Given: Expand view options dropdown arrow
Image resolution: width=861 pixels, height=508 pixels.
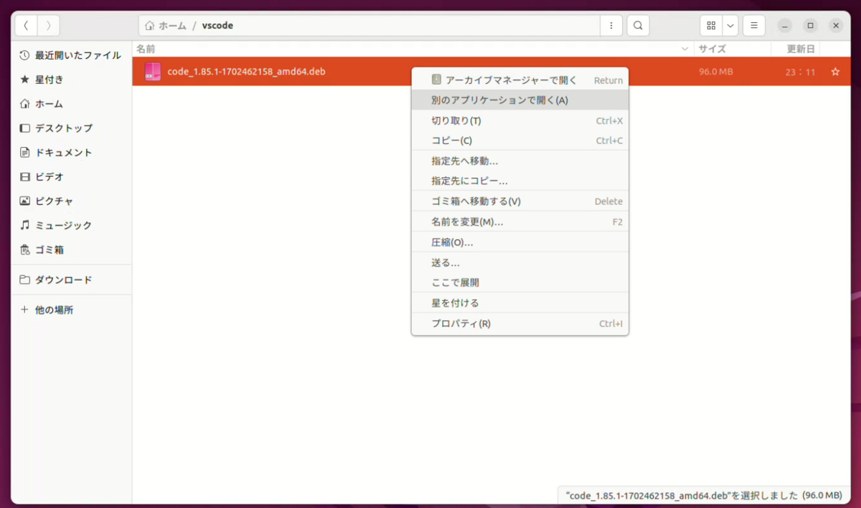Looking at the screenshot, I should point(730,25).
